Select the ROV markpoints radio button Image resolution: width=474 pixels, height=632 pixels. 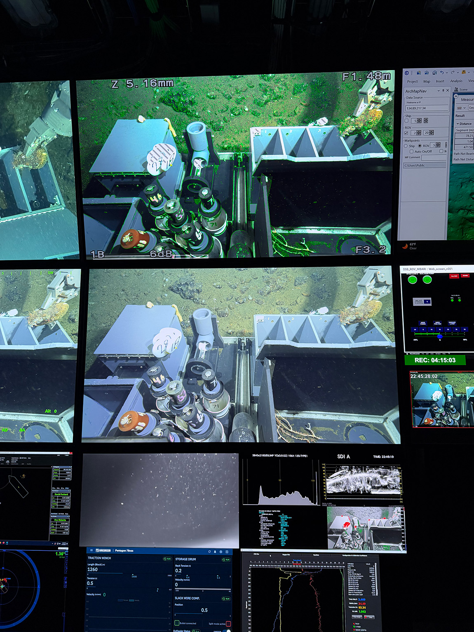[420, 146]
